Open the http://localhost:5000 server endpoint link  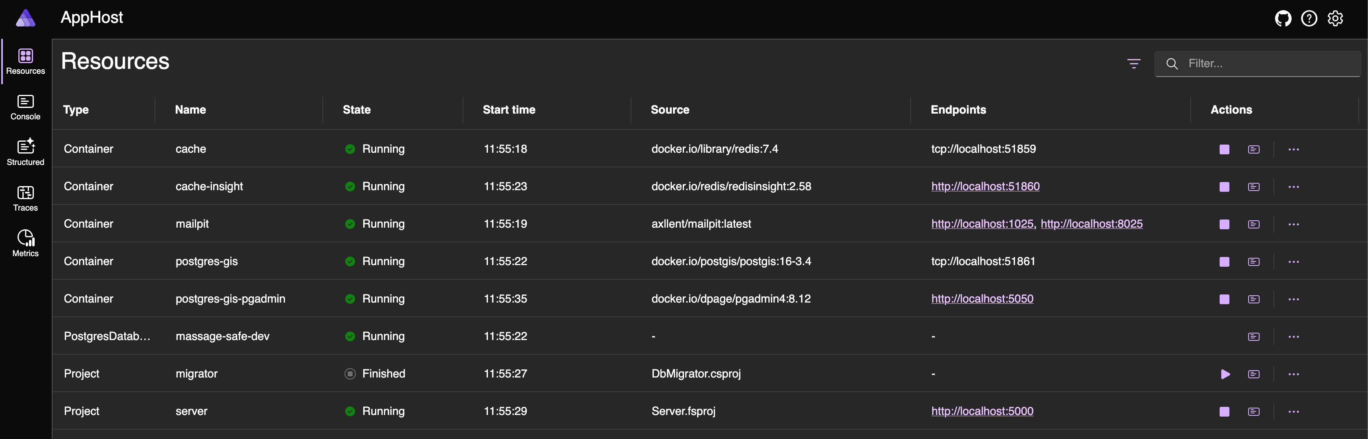(x=982, y=411)
